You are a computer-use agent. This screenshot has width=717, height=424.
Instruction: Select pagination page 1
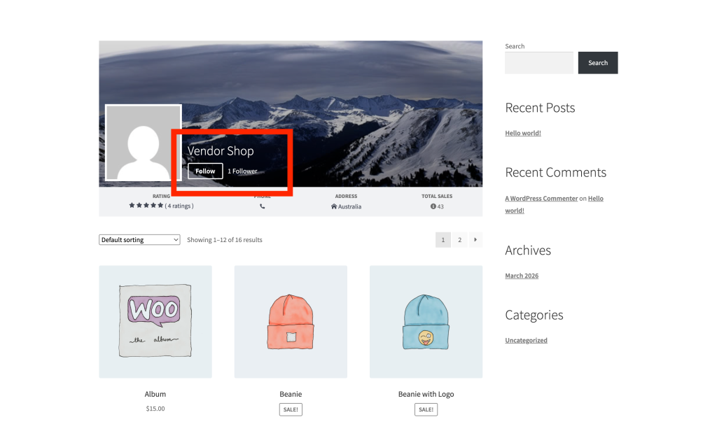click(x=443, y=240)
